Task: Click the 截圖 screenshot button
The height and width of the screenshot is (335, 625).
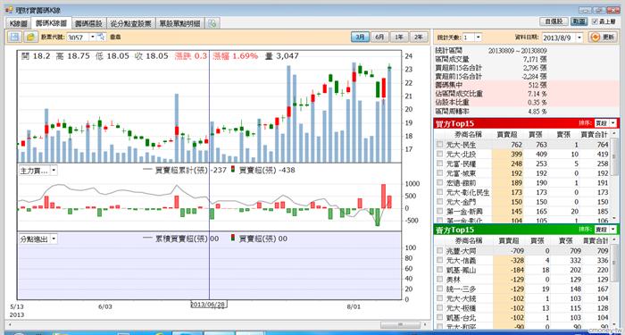Action: [x=579, y=21]
